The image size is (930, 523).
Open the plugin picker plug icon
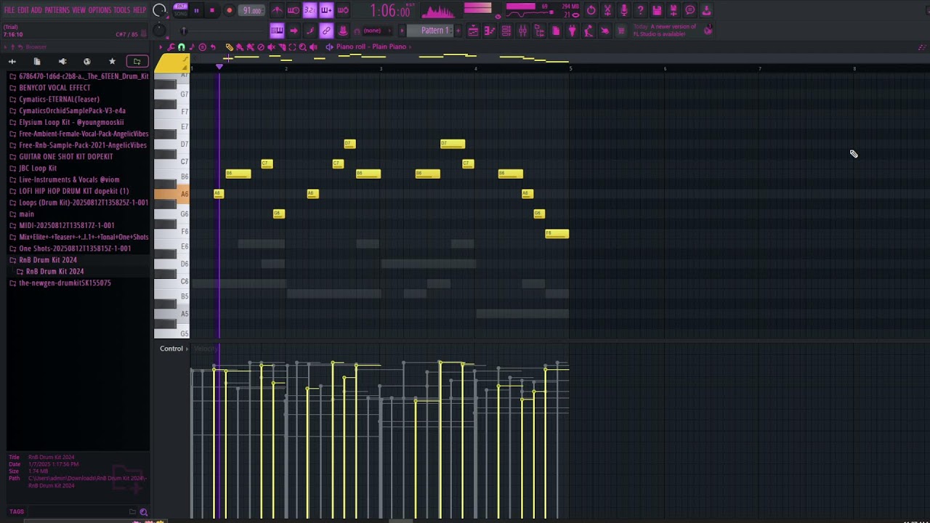point(573,31)
